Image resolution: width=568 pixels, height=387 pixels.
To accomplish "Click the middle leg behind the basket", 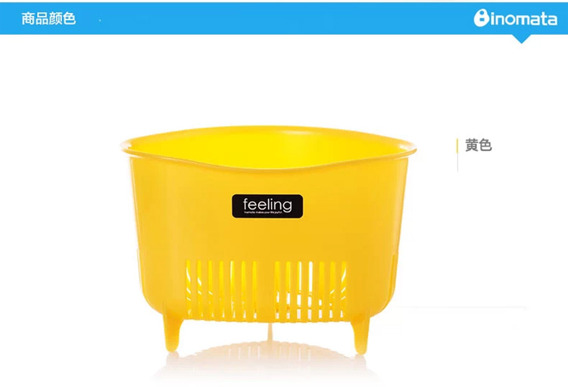I will pyautogui.click(x=270, y=331).
